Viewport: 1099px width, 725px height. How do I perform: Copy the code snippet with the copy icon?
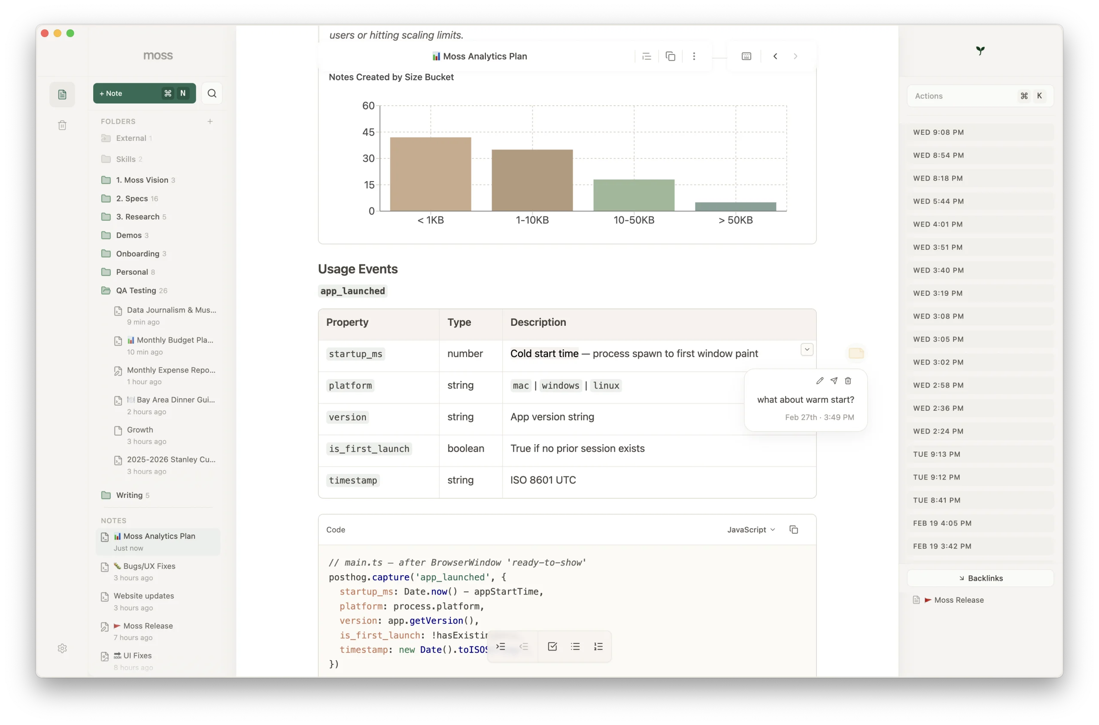[794, 529]
